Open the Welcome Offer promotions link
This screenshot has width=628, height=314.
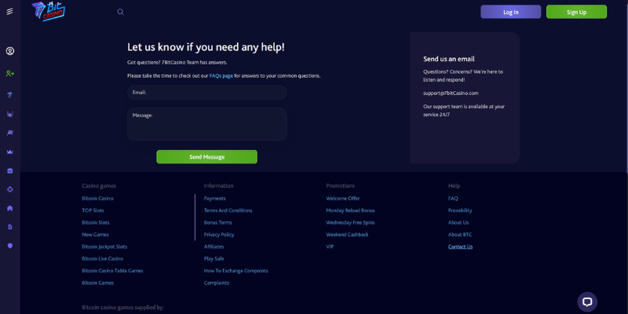pos(343,199)
